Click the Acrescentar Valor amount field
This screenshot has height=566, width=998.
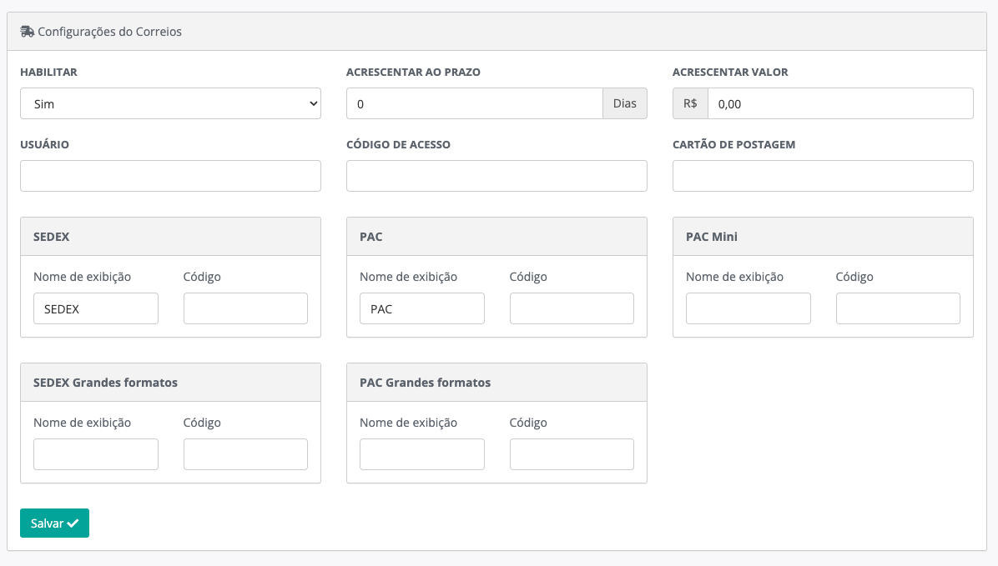click(x=840, y=103)
